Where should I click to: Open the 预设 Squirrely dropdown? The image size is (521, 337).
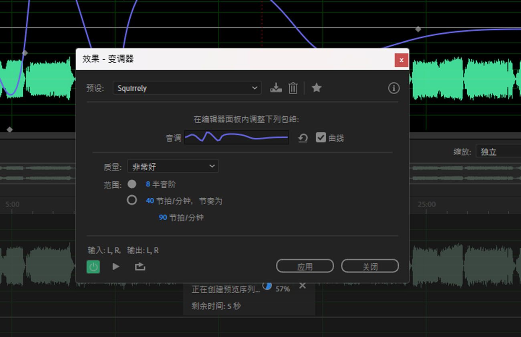pyautogui.click(x=187, y=88)
